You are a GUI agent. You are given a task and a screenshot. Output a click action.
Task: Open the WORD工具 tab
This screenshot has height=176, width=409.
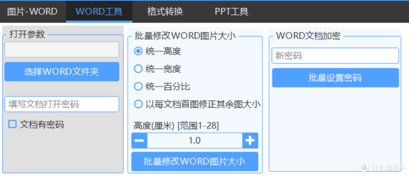tap(99, 12)
